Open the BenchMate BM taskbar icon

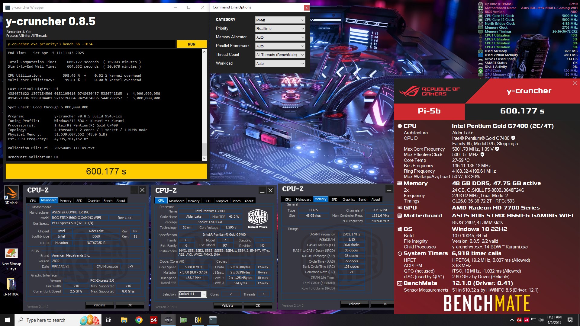click(x=198, y=320)
